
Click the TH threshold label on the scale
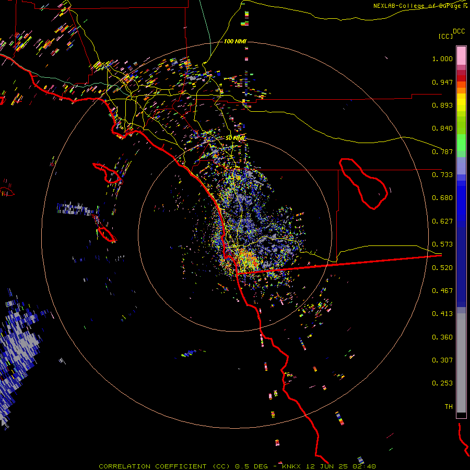449,407
